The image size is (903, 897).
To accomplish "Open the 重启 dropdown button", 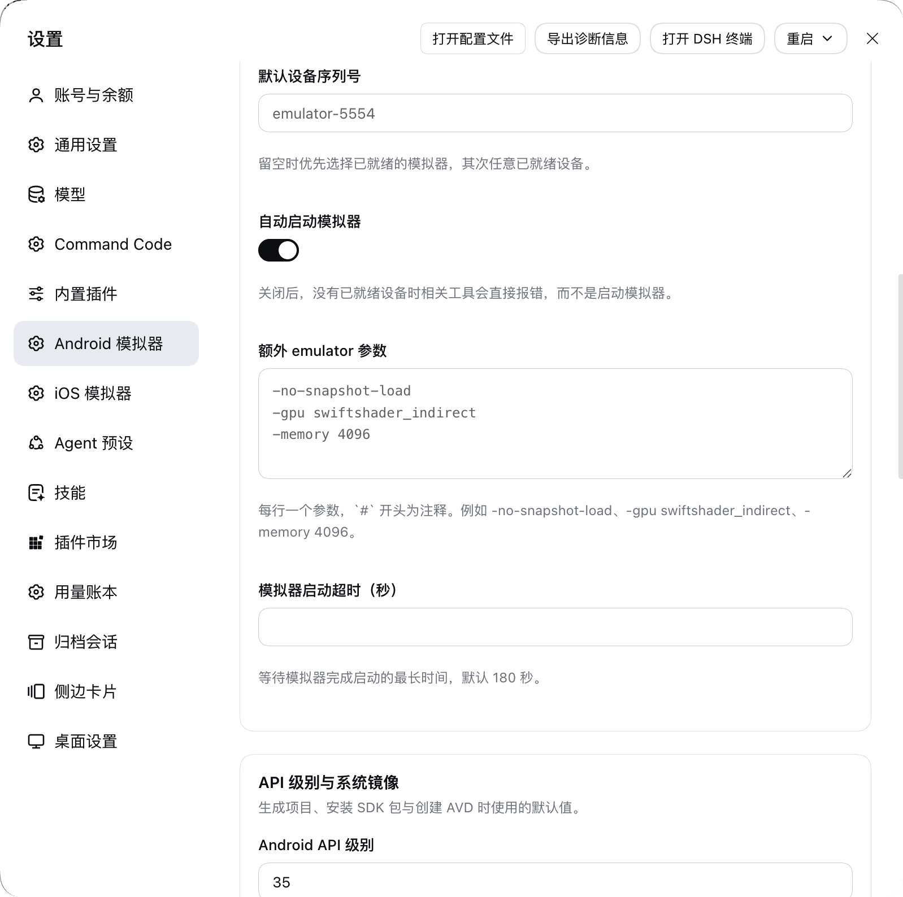I will [x=810, y=38].
